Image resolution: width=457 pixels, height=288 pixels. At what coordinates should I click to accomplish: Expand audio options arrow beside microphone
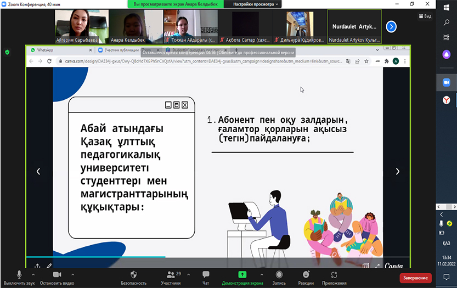(x=33, y=273)
